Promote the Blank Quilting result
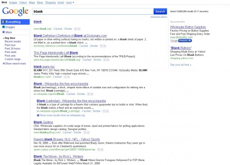 click(x=85, y=133)
